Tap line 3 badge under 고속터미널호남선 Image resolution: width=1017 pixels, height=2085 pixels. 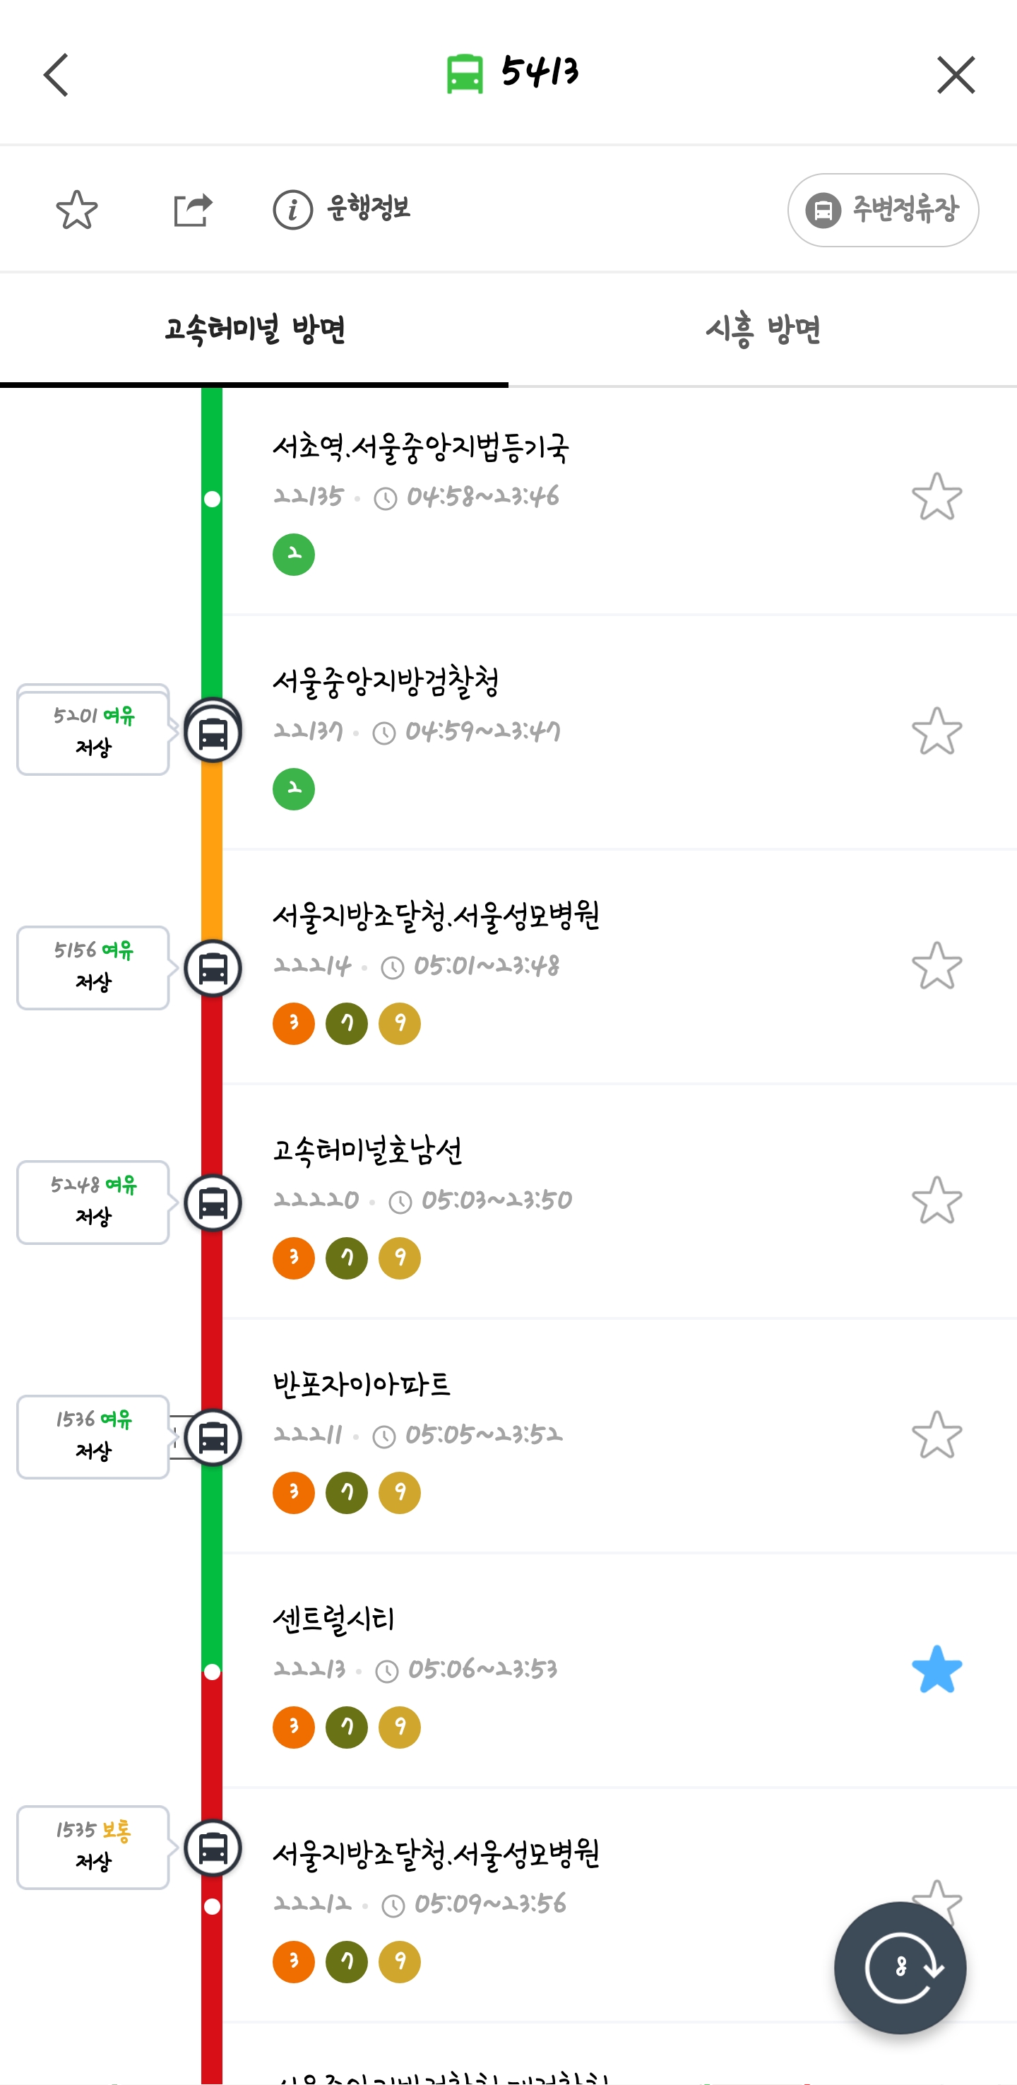294,1258
